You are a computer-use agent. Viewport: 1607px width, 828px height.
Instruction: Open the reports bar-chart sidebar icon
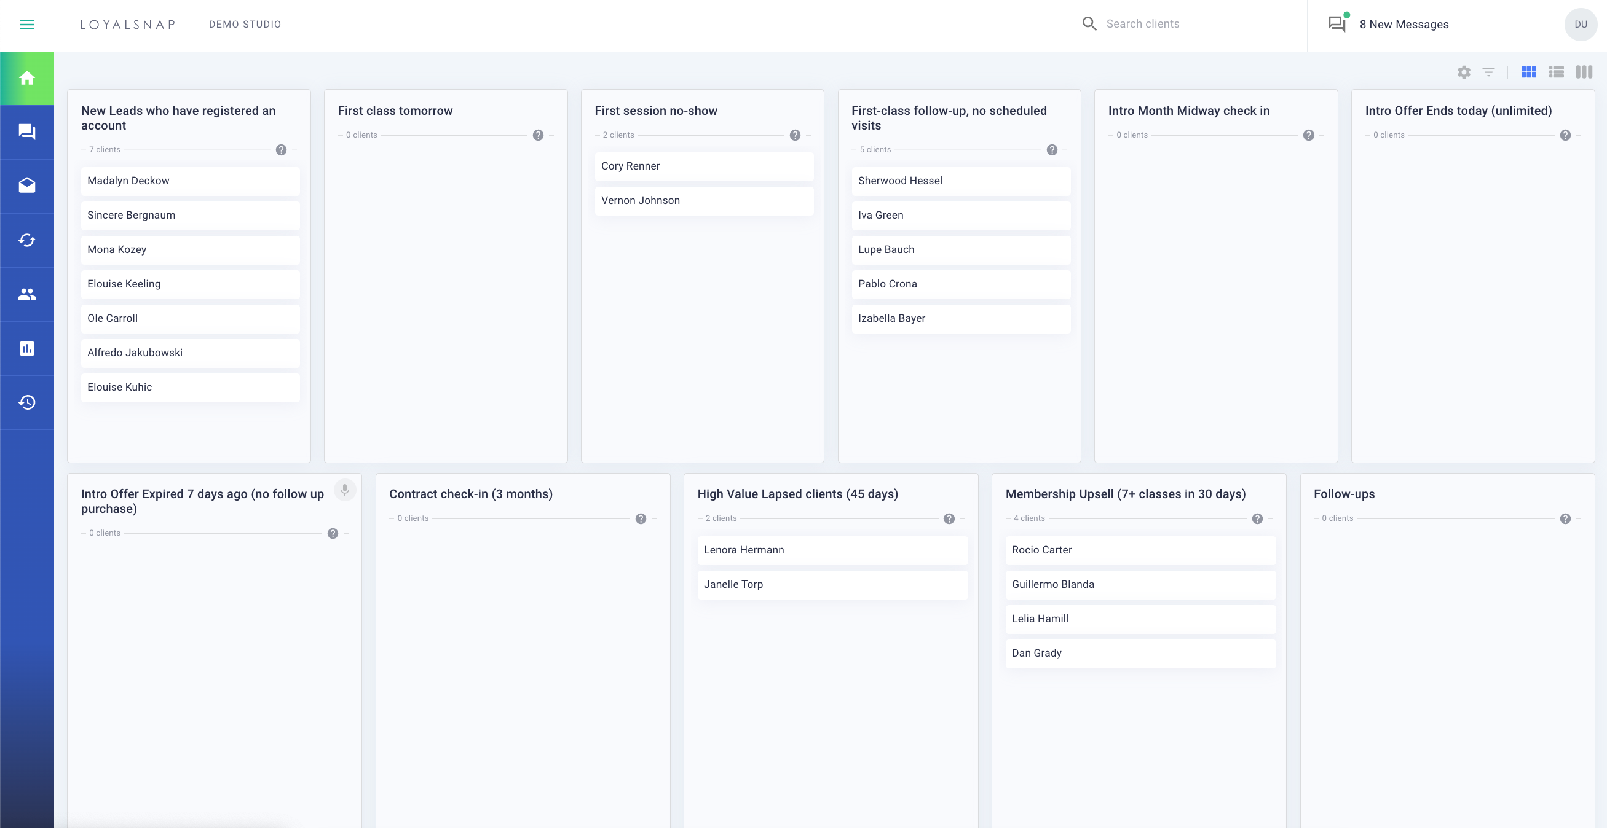pos(27,348)
